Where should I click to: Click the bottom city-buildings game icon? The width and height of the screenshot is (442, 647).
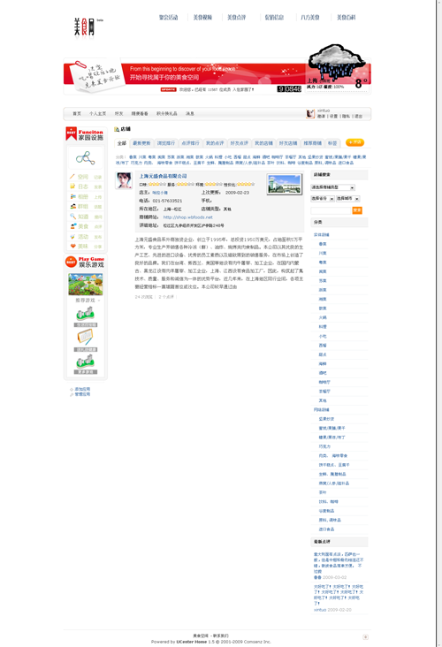point(85,362)
